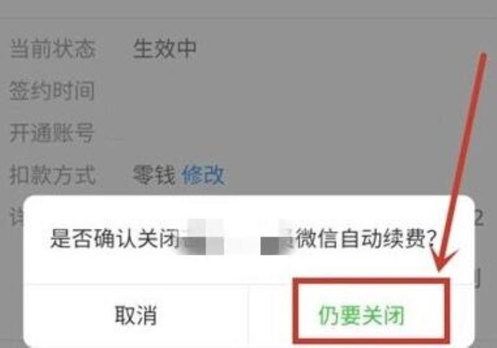Click the blue 修改 link
Screen dimensions: 497x348
click(x=203, y=175)
